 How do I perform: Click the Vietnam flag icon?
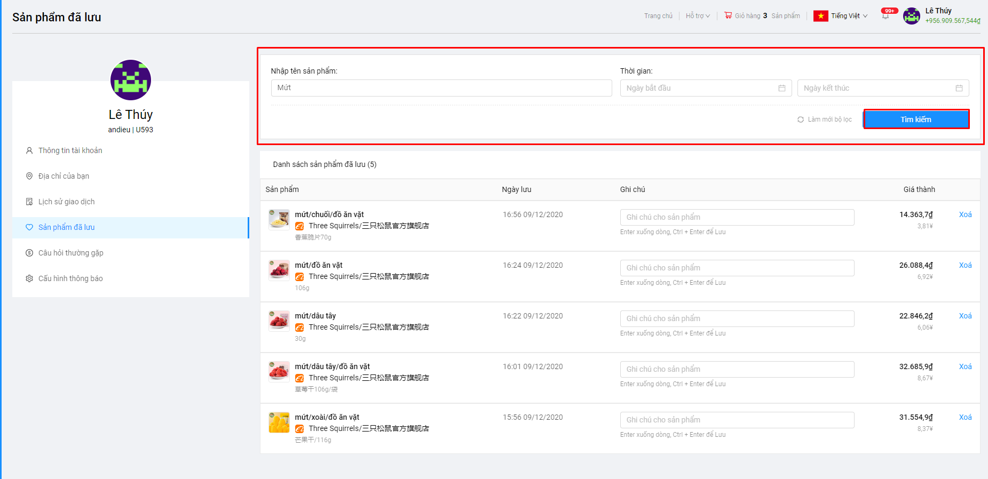click(x=820, y=16)
